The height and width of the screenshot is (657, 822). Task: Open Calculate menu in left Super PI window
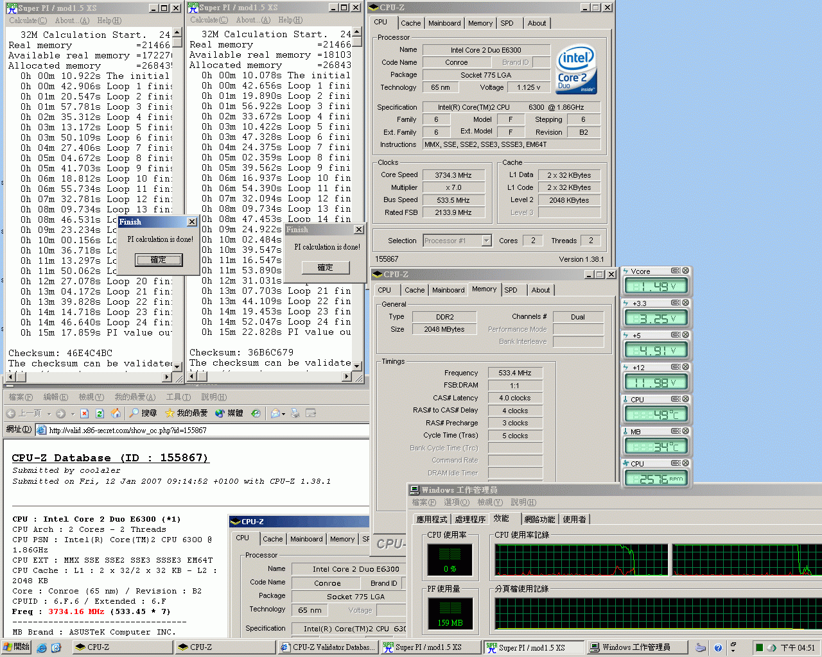28,21
